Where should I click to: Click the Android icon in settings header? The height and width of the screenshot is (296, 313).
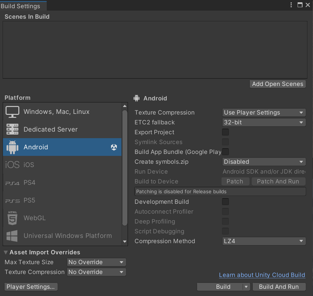click(x=137, y=98)
